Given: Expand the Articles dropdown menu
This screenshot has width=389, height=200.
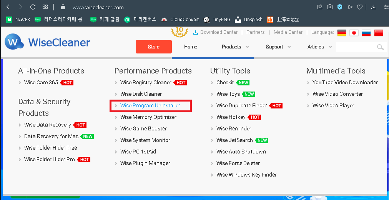Looking at the screenshot, I should [x=319, y=47].
